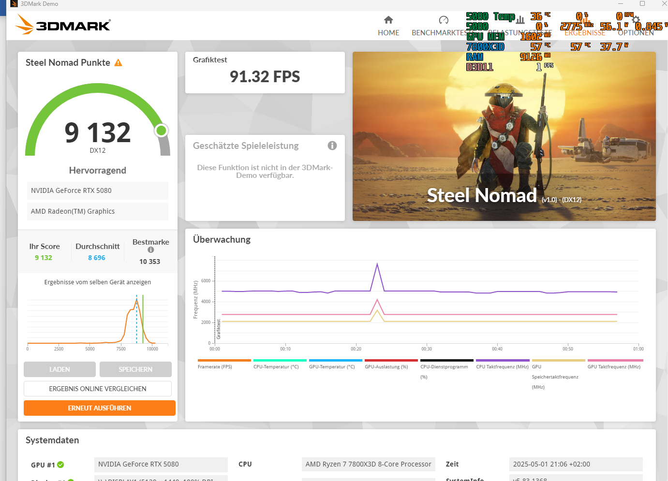Open the HOME tab house icon
668x481 pixels.
(x=388, y=20)
